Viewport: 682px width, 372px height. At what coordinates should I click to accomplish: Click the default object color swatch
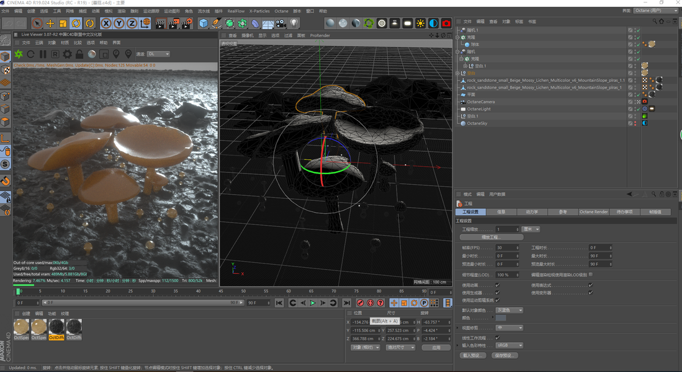click(x=501, y=318)
